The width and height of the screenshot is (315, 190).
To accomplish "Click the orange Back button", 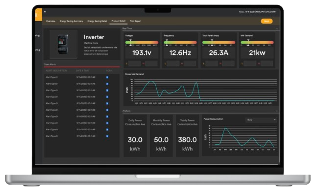I will click(267, 21).
